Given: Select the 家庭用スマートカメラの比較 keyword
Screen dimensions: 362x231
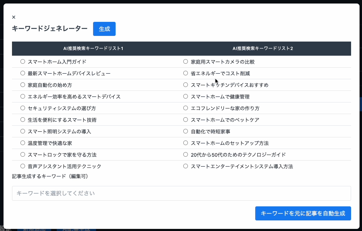Looking at the screenshot, I should click(185, 61).
